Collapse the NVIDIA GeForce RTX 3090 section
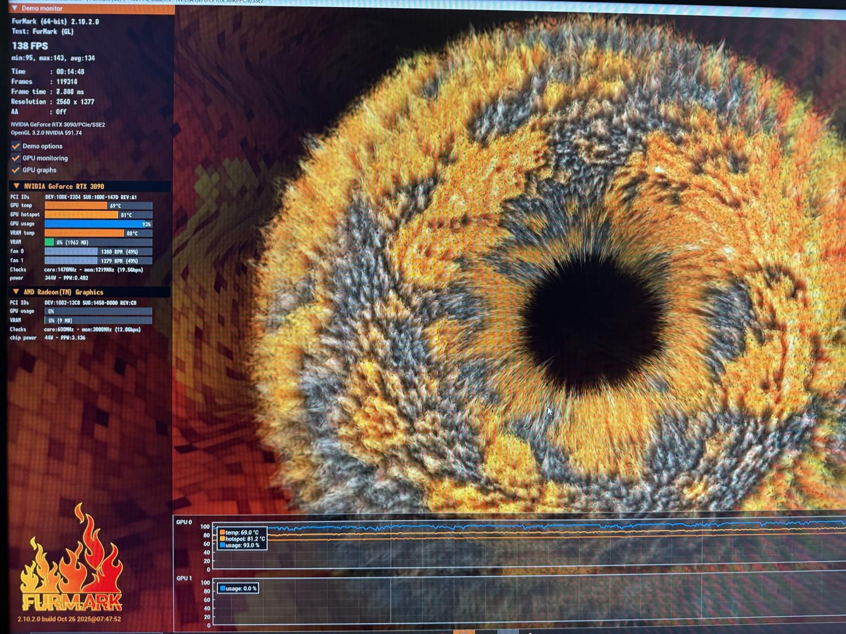 (x=16, y=186)
